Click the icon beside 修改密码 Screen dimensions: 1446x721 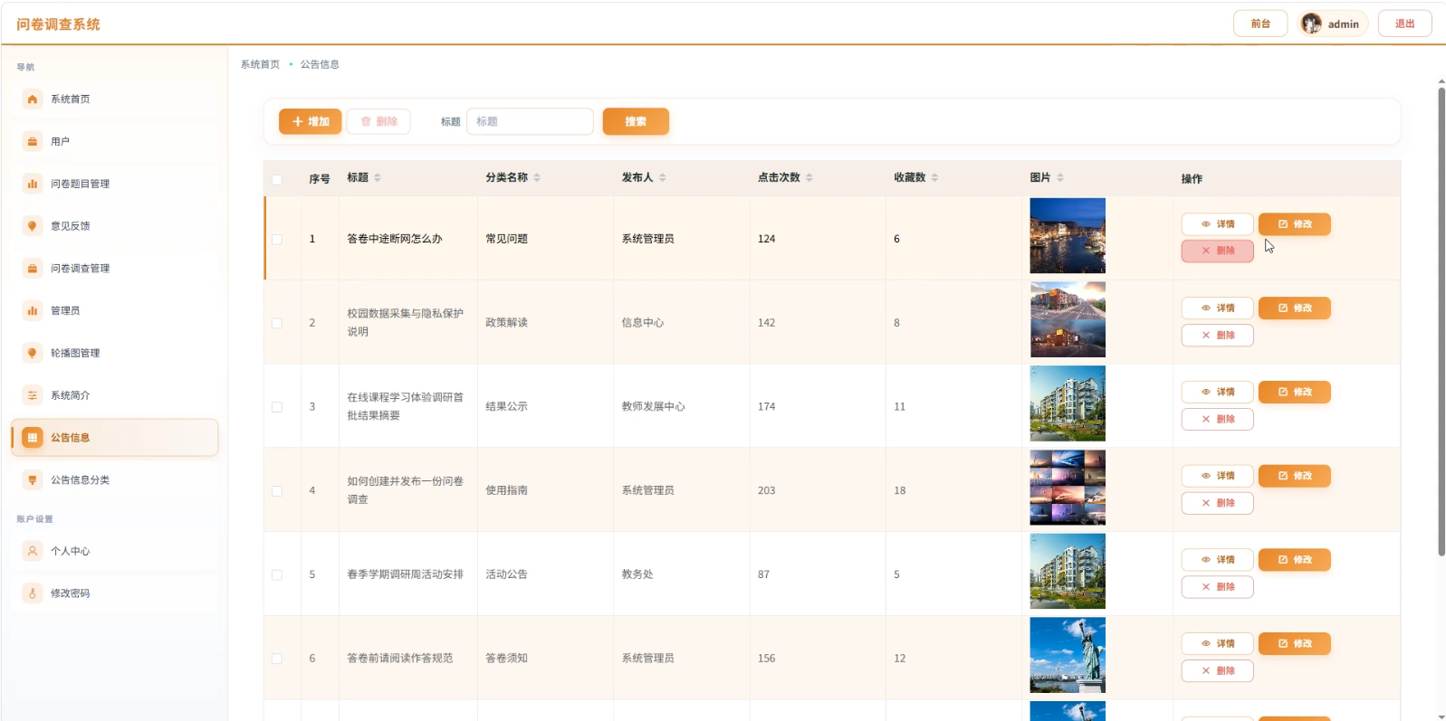click(33, 593)
